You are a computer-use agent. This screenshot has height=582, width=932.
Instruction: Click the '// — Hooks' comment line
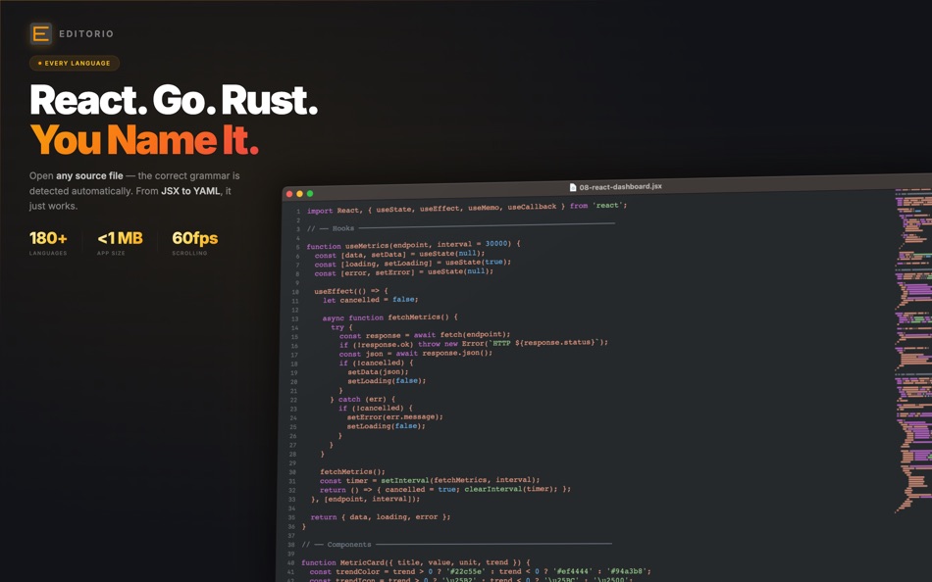(461, 227)
